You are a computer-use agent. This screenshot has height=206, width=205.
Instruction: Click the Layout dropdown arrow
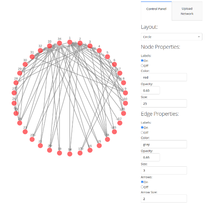tap(199, 37)
